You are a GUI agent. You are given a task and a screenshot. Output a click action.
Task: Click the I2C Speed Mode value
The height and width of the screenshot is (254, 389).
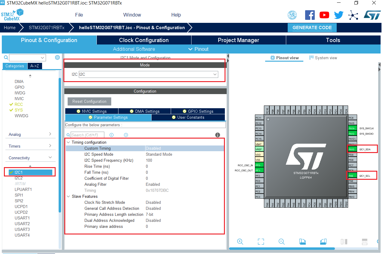(159, 155)
